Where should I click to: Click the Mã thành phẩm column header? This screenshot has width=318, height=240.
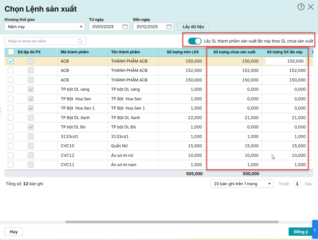75,52
